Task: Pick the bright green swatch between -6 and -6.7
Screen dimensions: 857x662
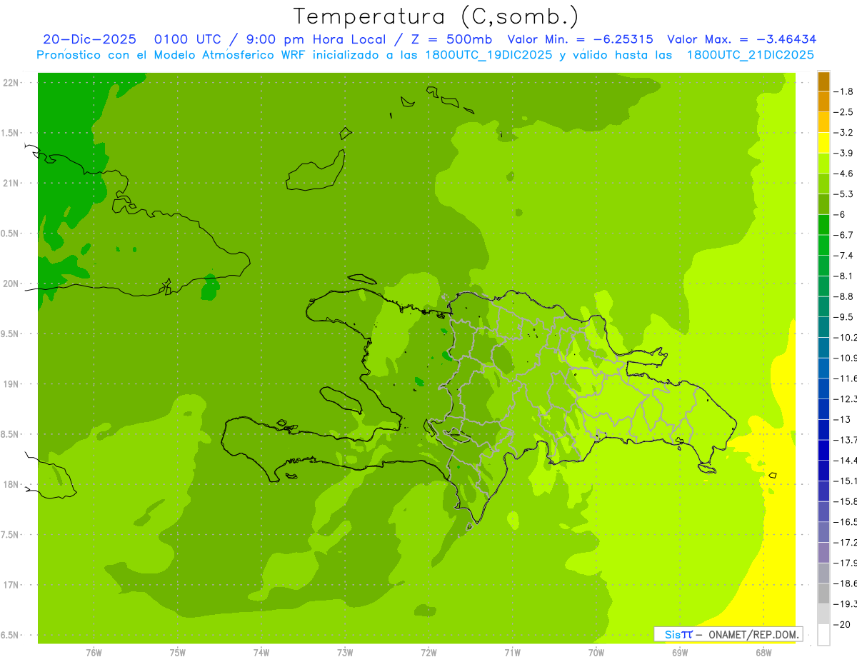Action: [824, 224]
